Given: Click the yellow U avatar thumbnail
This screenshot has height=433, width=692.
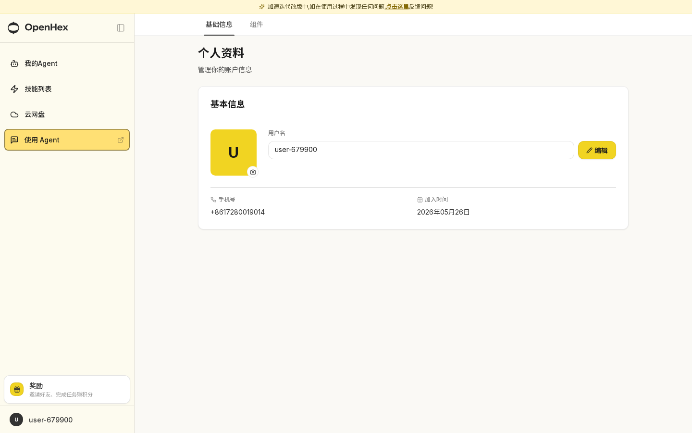Looking at the screenshot, I should click(x=234, y=153).
